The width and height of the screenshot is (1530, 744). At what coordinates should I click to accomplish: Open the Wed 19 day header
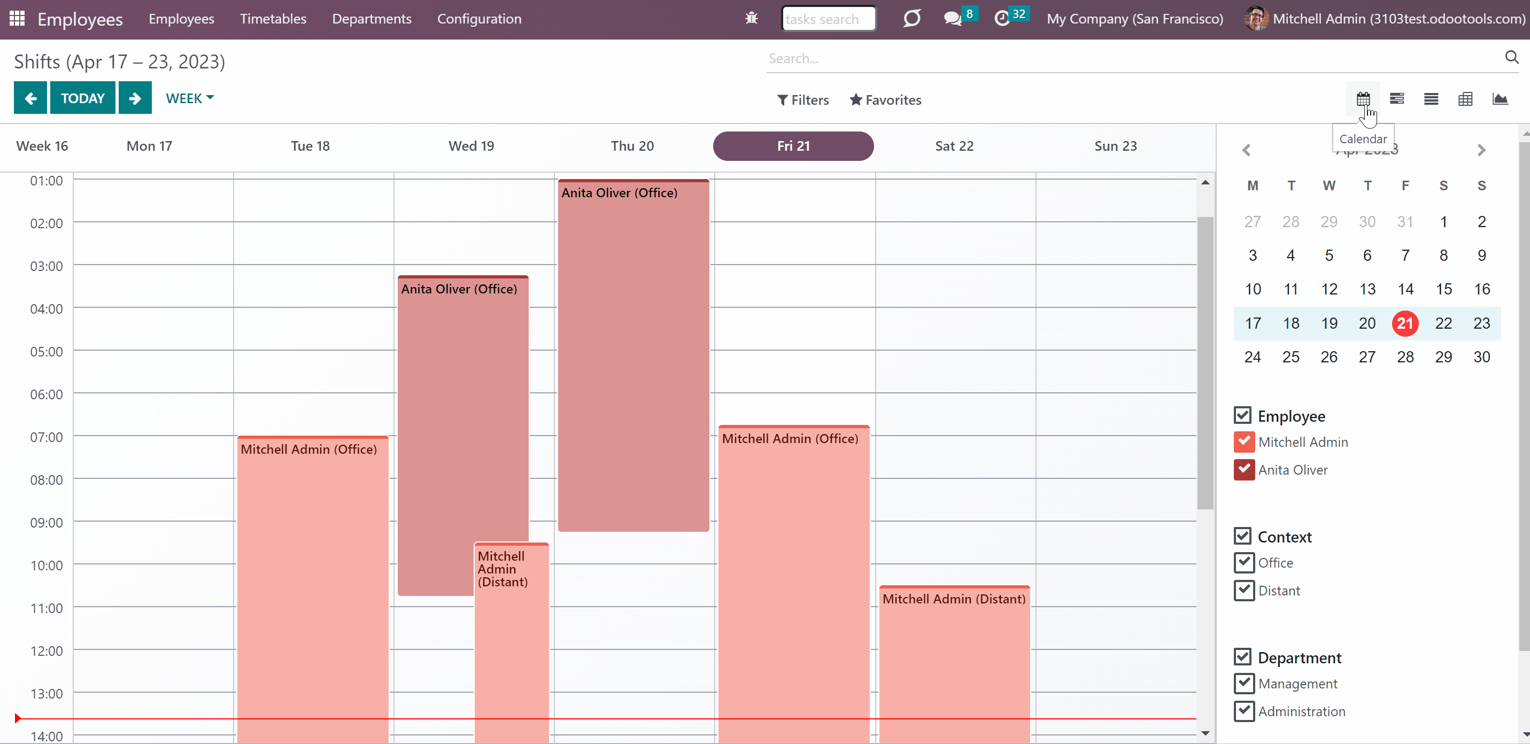471,146
